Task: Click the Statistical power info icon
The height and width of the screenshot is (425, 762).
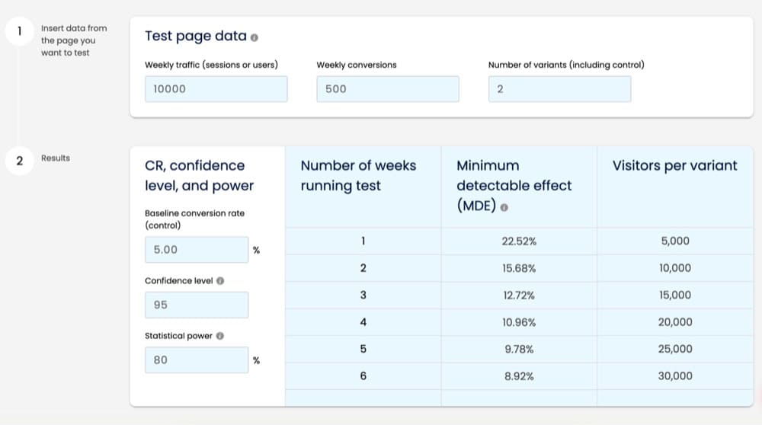Action: (x=219, y=336)
